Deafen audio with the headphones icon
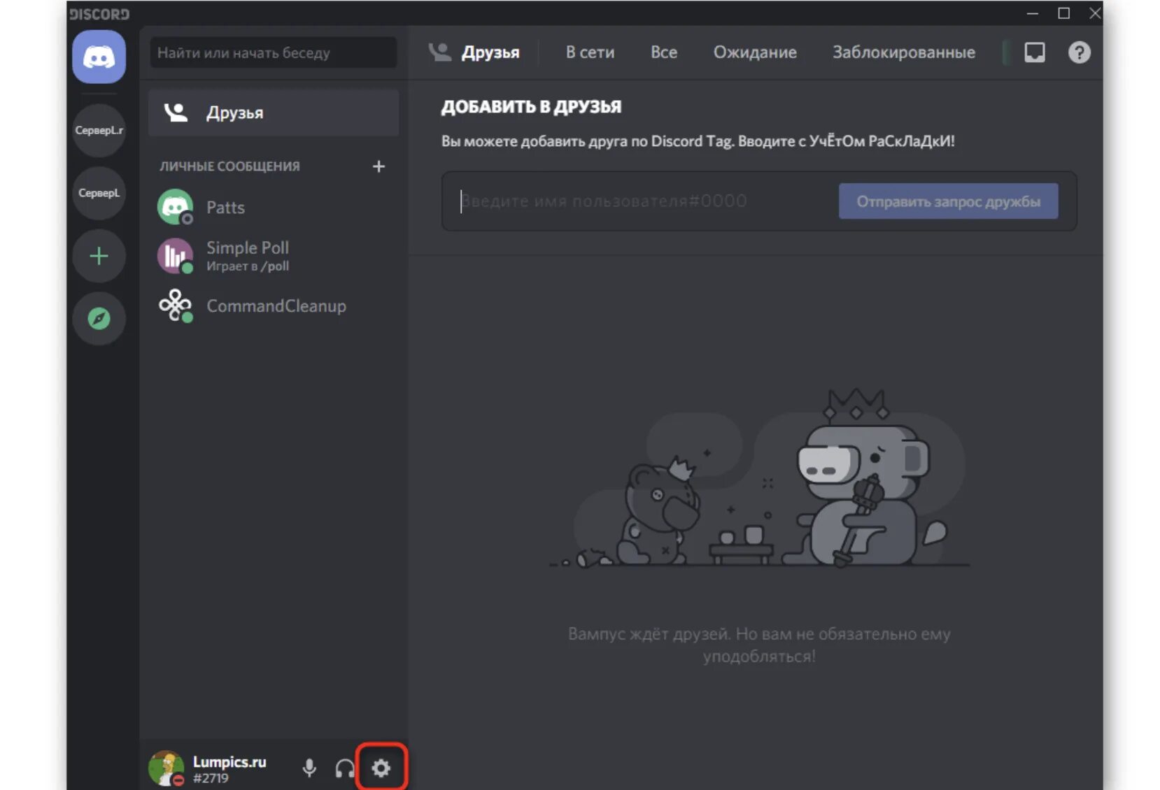Image resolution: width=1160 pixels, height=790 pixels. click(345, 768)
